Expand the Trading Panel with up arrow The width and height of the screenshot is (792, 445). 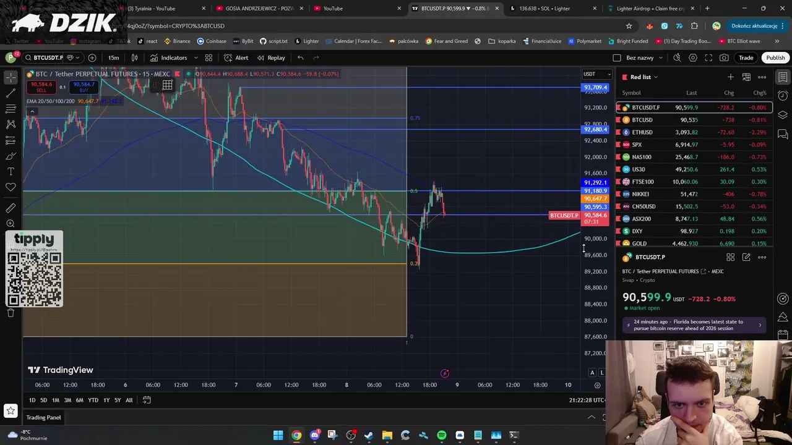(x=592, y=417)
